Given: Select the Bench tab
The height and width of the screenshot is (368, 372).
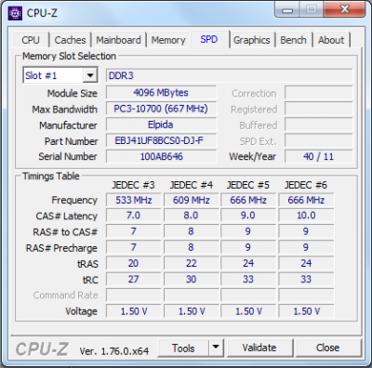Looking at the screenshot, I should point(293,40).
